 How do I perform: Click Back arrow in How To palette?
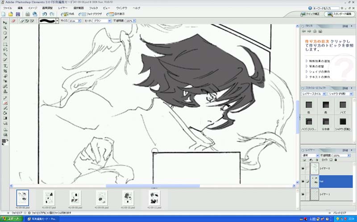(x=304, y=31)
